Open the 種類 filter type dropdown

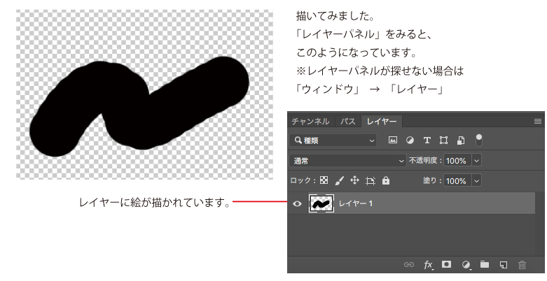click(x=333, y=140)
